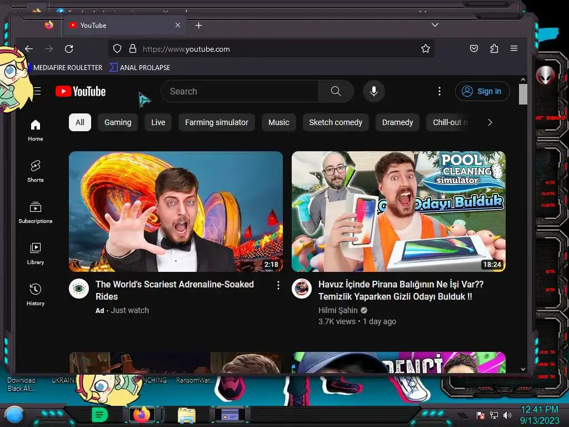
Task: Go back with browser back arrow
Action: 29,49
